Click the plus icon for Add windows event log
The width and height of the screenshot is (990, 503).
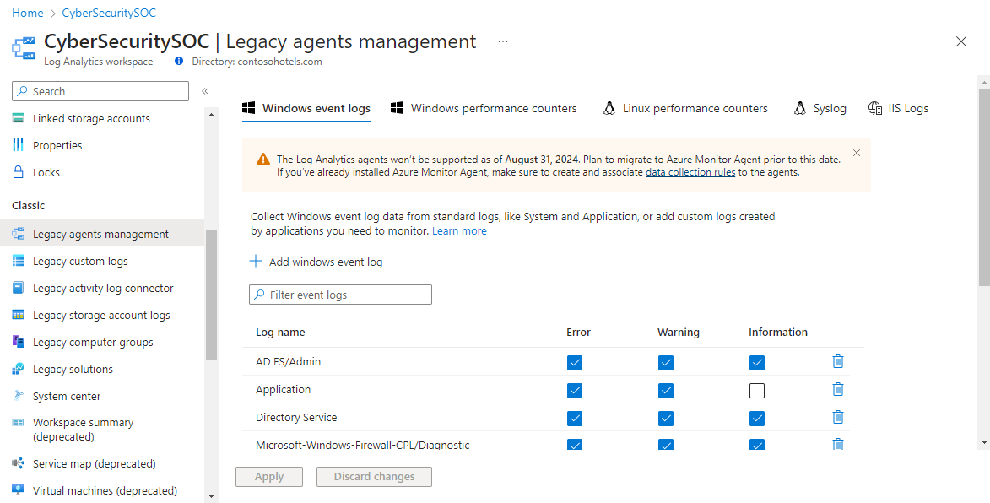(x=256, y=262)
